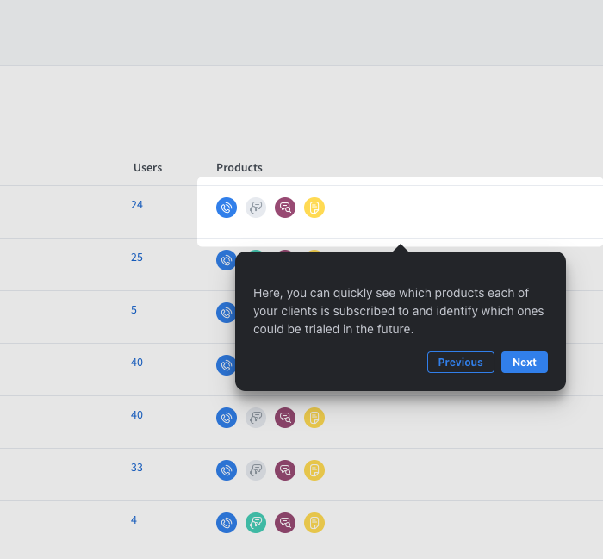The image size is (603, 559).
Task: Click the green chat icon in 4-users row
Action: [256, 523]
